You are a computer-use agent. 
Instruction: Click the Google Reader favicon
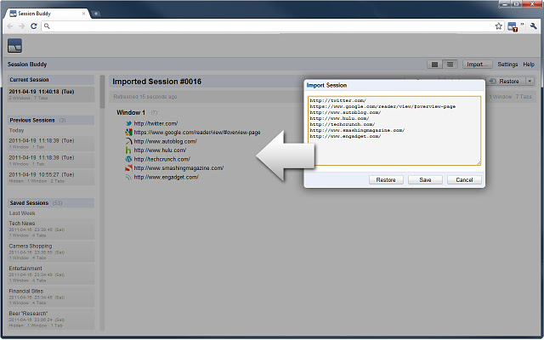coord(128,133)
